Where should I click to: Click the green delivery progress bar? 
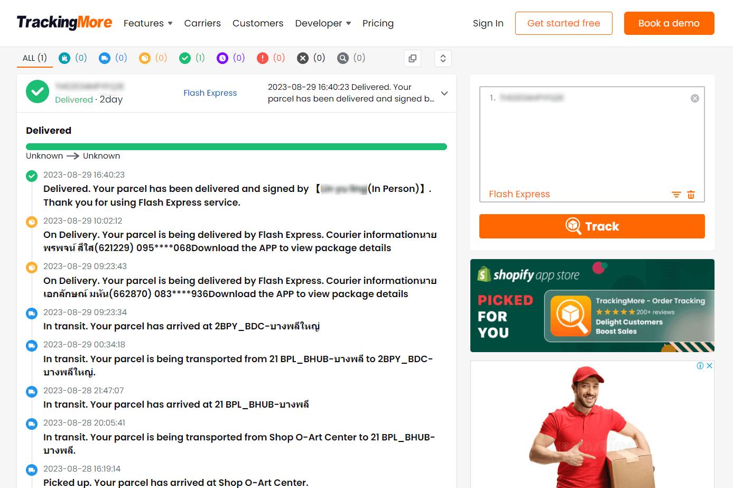pos(236,146)
